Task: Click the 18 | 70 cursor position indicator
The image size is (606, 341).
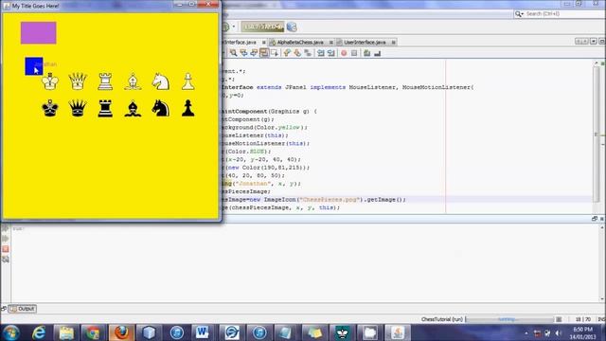Action: [583, 319]
